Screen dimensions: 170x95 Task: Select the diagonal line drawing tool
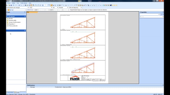pos(74,5)
